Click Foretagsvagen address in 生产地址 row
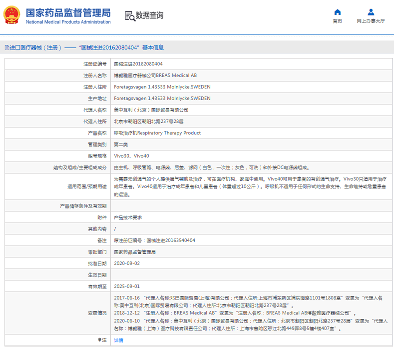394x347 pixels. coord(162,98)
